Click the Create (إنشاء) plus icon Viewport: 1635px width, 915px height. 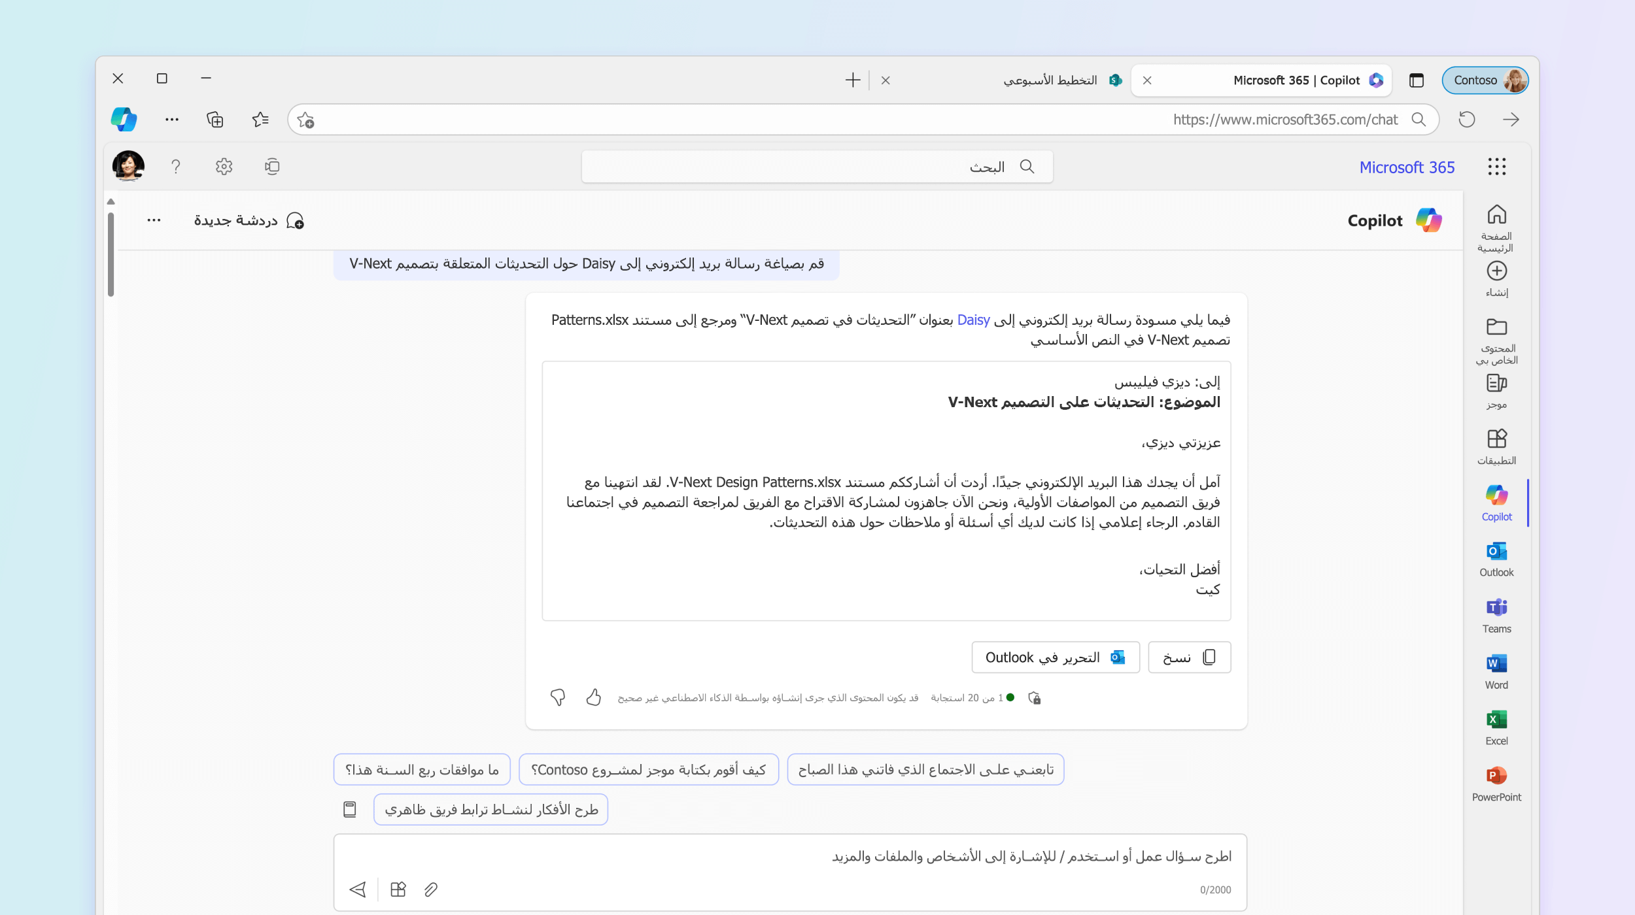(1496, 271)
